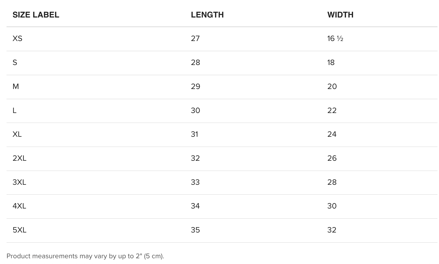The width and height of the screenshot is (439, 264).
Task: Select the S size label
Action: (15, 62)
